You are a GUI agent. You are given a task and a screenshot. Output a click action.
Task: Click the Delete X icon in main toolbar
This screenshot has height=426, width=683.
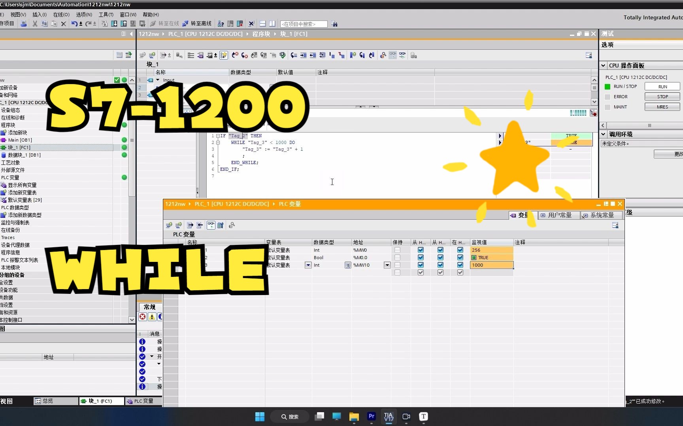(63, 24)
